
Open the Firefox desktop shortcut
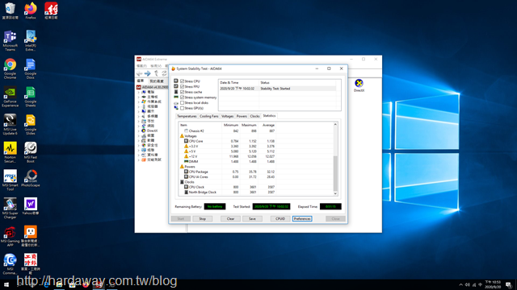coord(31,10)
